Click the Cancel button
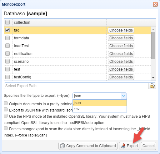This screenshot has height=154, width=160. (148, 146)
